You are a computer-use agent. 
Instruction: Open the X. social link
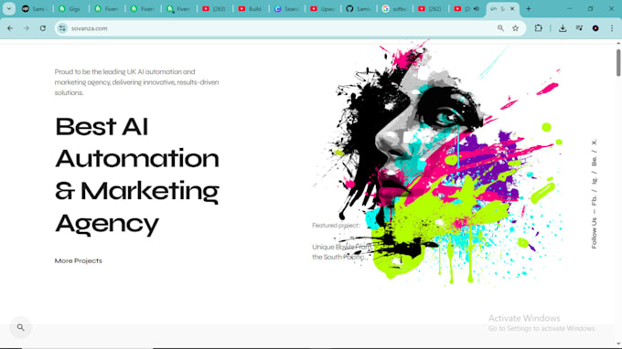594,142
